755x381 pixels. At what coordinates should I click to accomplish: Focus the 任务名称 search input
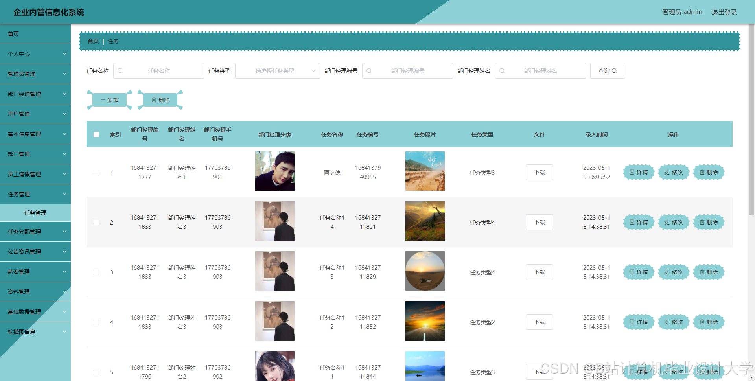159,71
